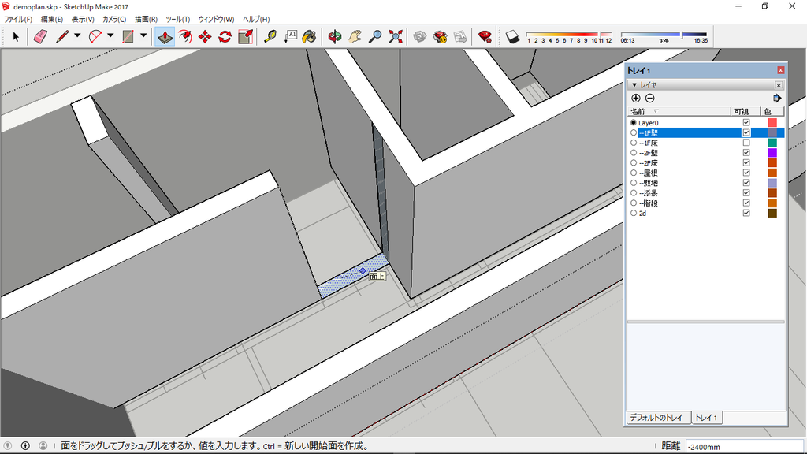Open the Shape tool dropdown arrow
The width and height of the screenshot is (807, 454).
tap(143, 36)
